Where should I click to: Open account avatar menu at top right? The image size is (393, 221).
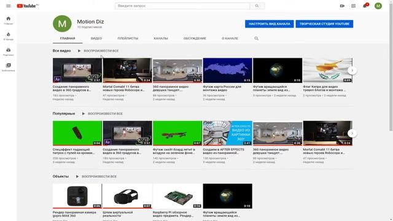pos(378,6)
